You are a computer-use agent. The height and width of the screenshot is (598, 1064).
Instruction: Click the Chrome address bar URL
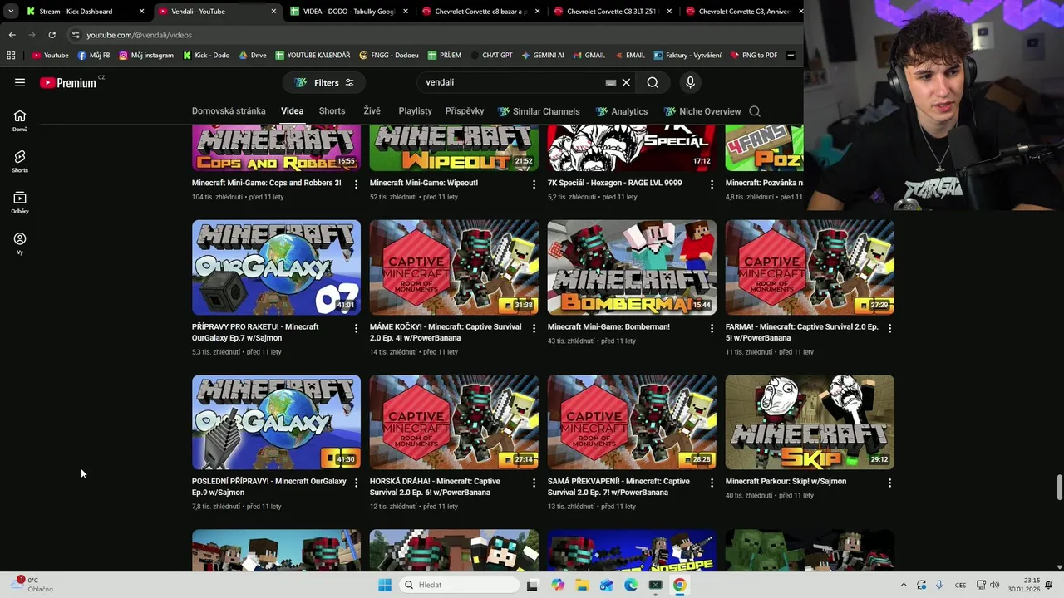pos(139,35)
